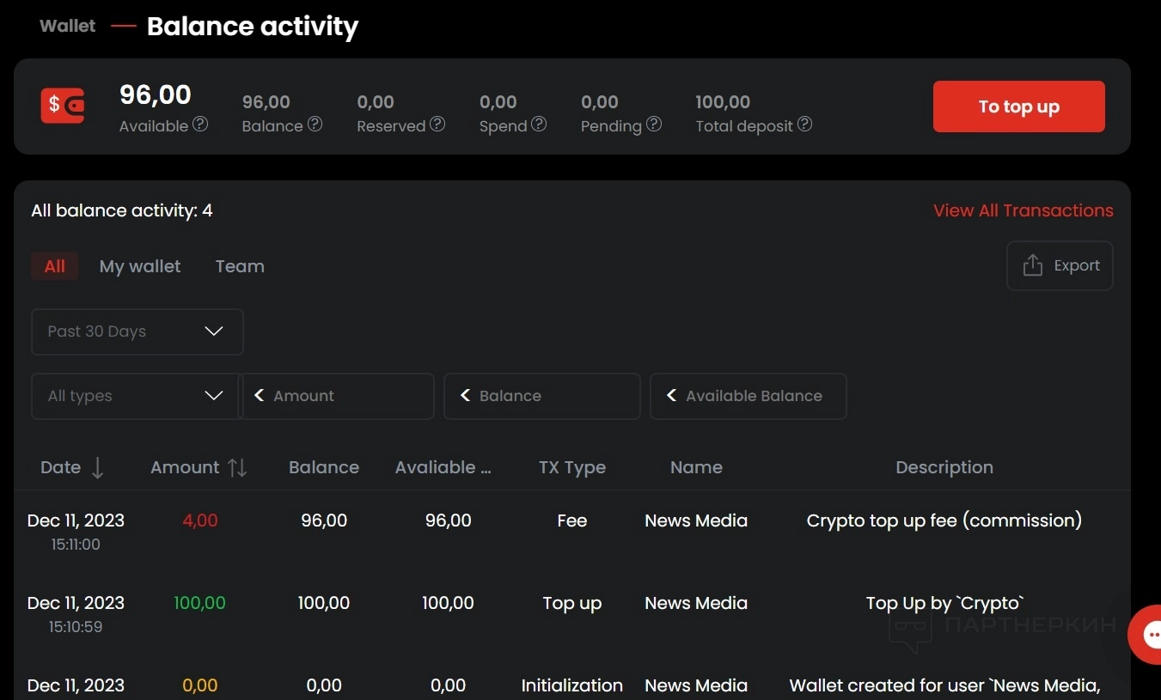Image resolution: width=1161 pixels, height=700 pixels.
Task: Expand the All types dropdown
Action: [x=135, y=396]
